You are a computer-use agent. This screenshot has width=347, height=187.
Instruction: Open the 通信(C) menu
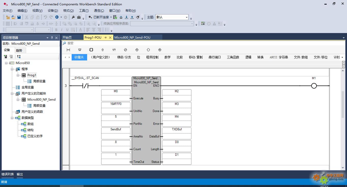coord(99,10)
